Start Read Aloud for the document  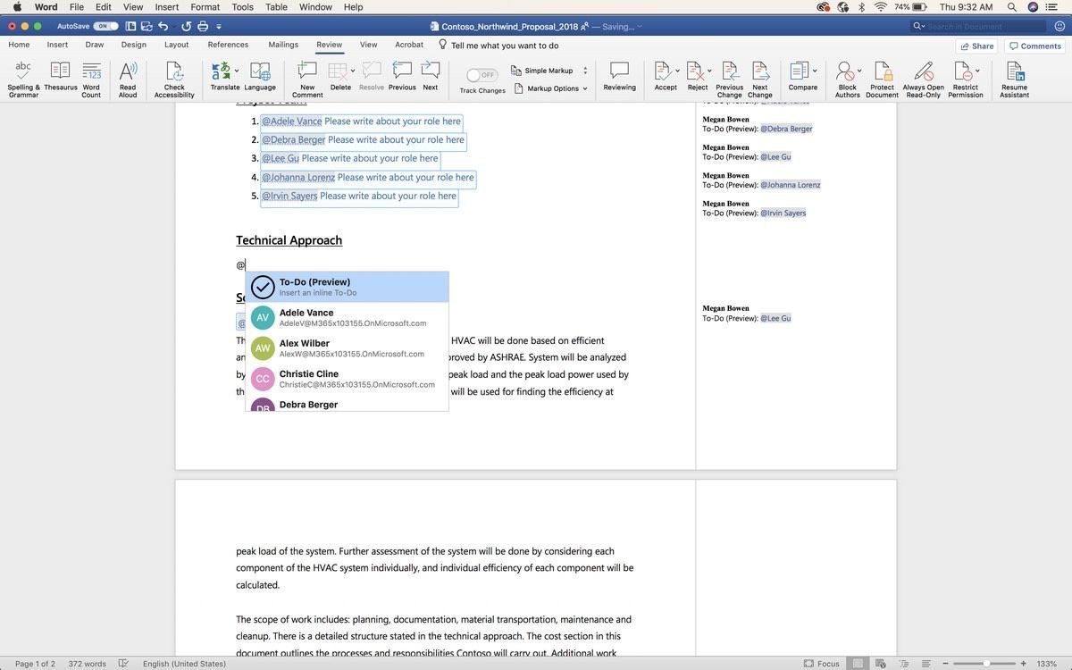[x=128, y=78]
